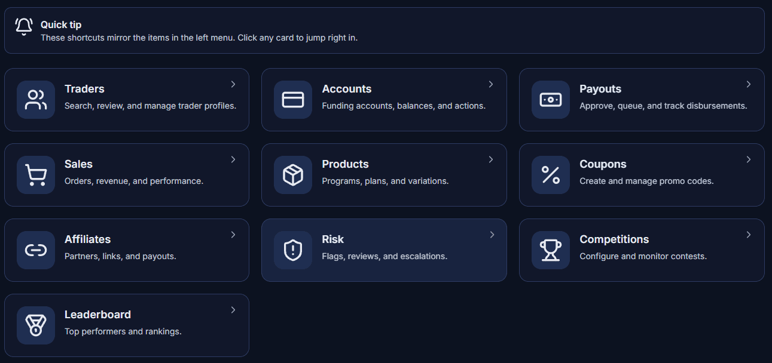The image size is (772, 363).
Task: Click the Coupons card chevron
Action: coord(748,159)
